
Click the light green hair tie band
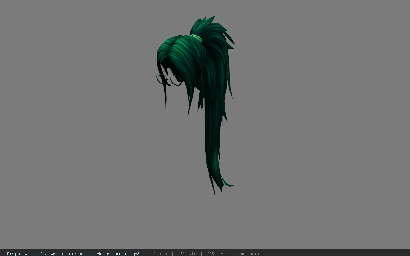coord(197,38)
